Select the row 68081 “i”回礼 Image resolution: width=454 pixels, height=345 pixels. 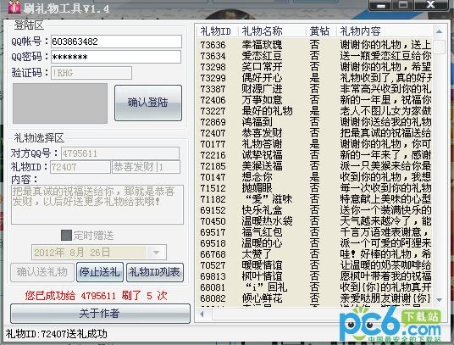pyautogui.click(x=314, y=287)
